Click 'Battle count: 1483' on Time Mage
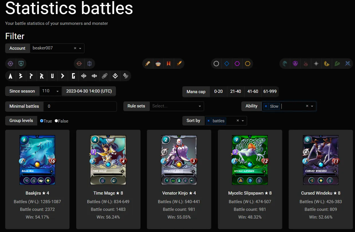The image size is (355, 232). [x=108, y=209]
